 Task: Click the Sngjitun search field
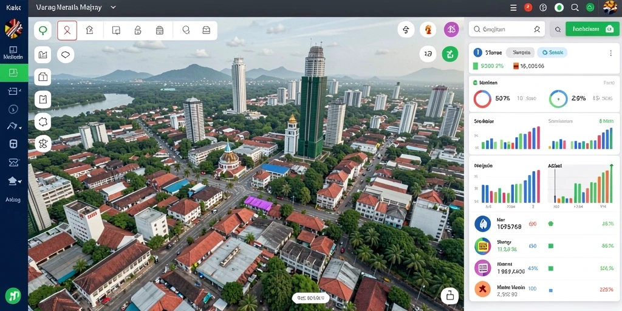pyautogui.click(x=507, y=29)
